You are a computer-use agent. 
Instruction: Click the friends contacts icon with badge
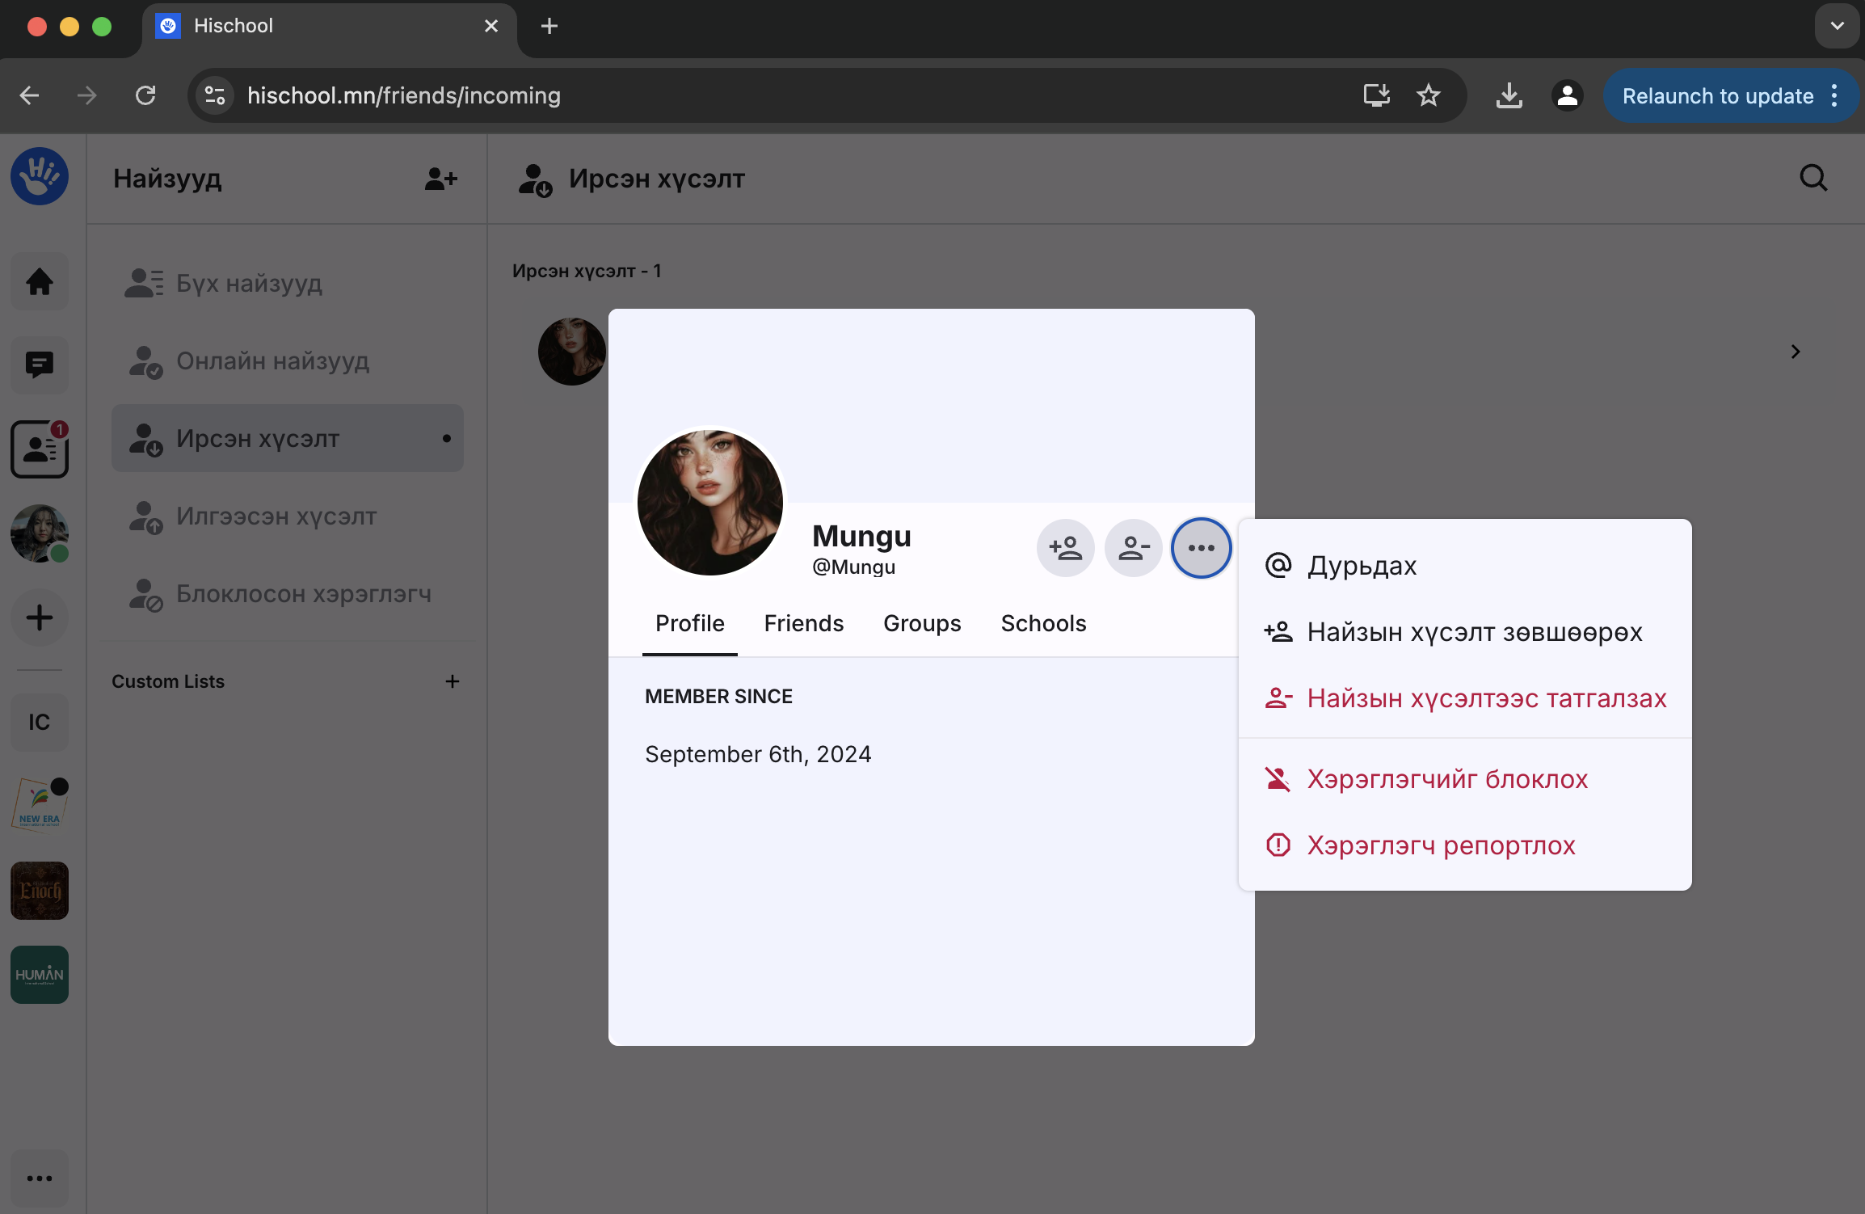coord(39,449)
